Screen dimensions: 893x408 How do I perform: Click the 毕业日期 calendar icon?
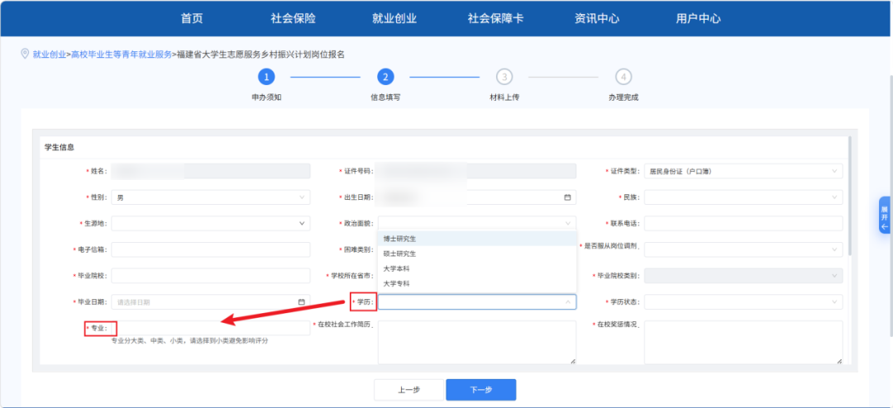[301, 302]
